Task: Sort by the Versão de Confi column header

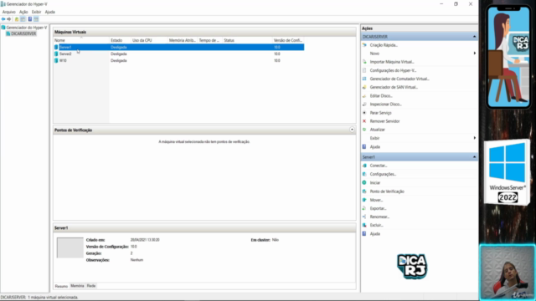Action: tap(288, 40)
